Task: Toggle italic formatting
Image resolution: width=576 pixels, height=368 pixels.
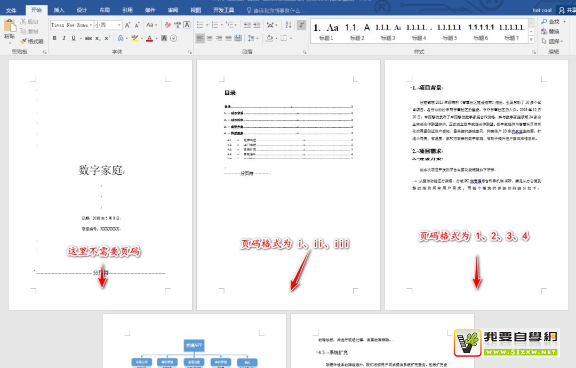Action: coord(64,38)
